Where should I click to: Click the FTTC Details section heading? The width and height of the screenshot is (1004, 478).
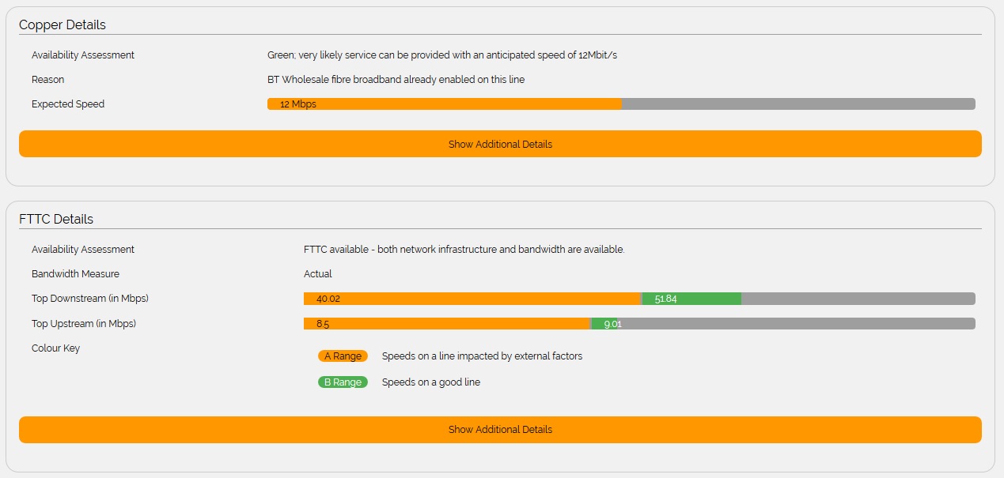56,219
